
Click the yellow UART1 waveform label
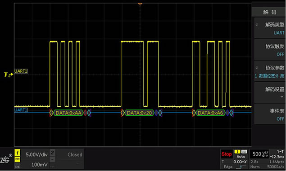(21, 71)
